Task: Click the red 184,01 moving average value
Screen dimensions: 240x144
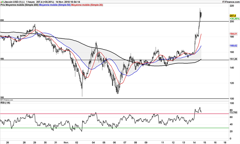Action: [x=233, y=34]
